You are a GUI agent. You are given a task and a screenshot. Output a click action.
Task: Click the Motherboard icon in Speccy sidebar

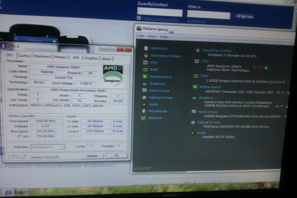[145, 76]
